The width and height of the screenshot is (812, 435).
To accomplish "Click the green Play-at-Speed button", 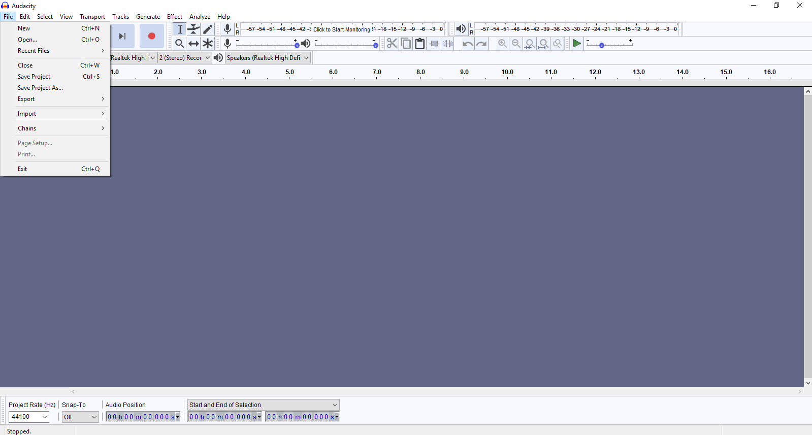I will click(x=577, y=44).
